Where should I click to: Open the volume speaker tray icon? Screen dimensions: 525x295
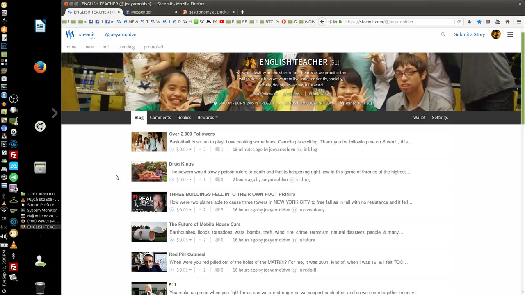(x=4, y=236)
